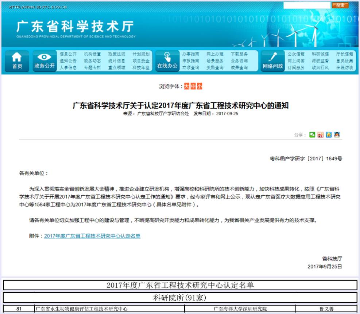The image size is (360, 314).
Task: Open the 计划规划 menu link
Action: coord(141,54)
